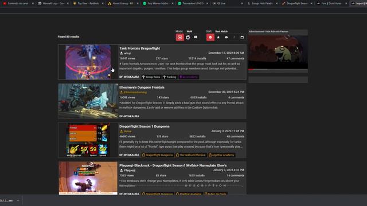This screenshot has width=367, height=206.
Task: Click the advertisement video with frog
Action: click(278, 52)
